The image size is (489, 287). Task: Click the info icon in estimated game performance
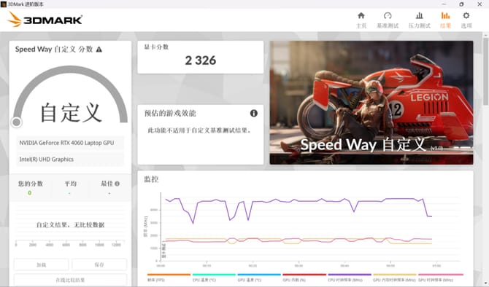click(x=254, y=114)
